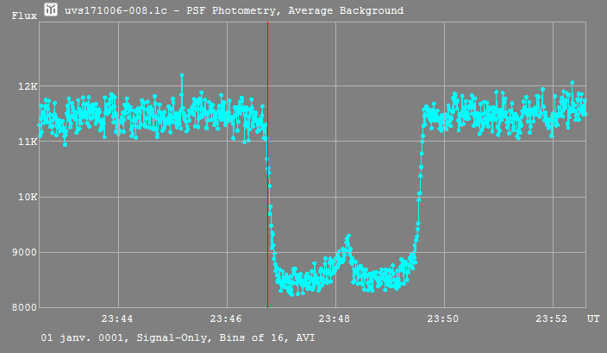
Task: Click the "Signal-Only" footer text
Action: (169, 337)
